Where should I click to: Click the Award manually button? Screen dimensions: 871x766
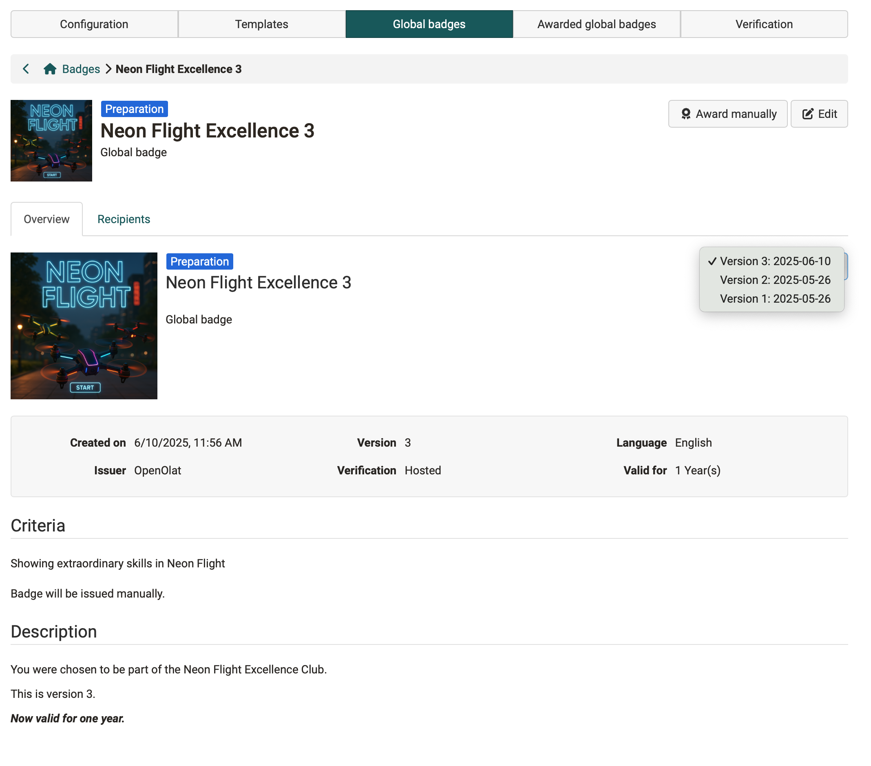pyautogui.click(x=728, y=114)
